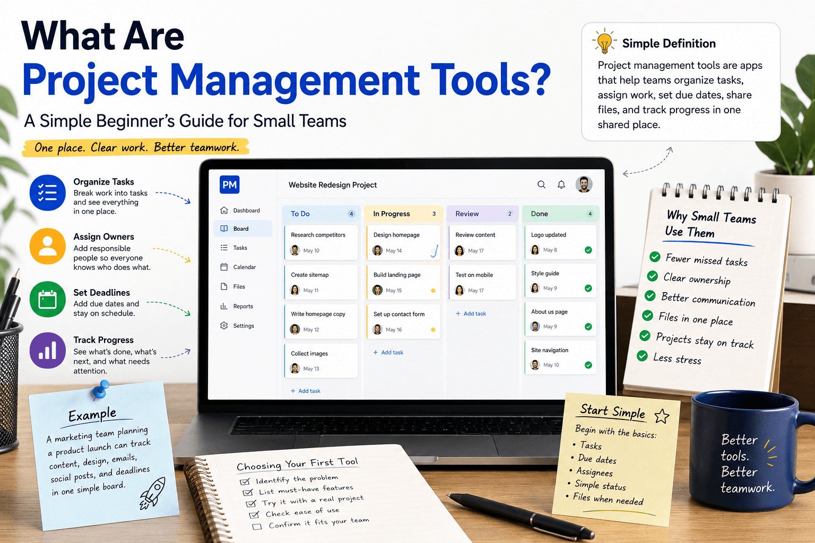Click the PM logo icon in sidebar
Viewport: 815px width, 543px height.
point(229,185)
